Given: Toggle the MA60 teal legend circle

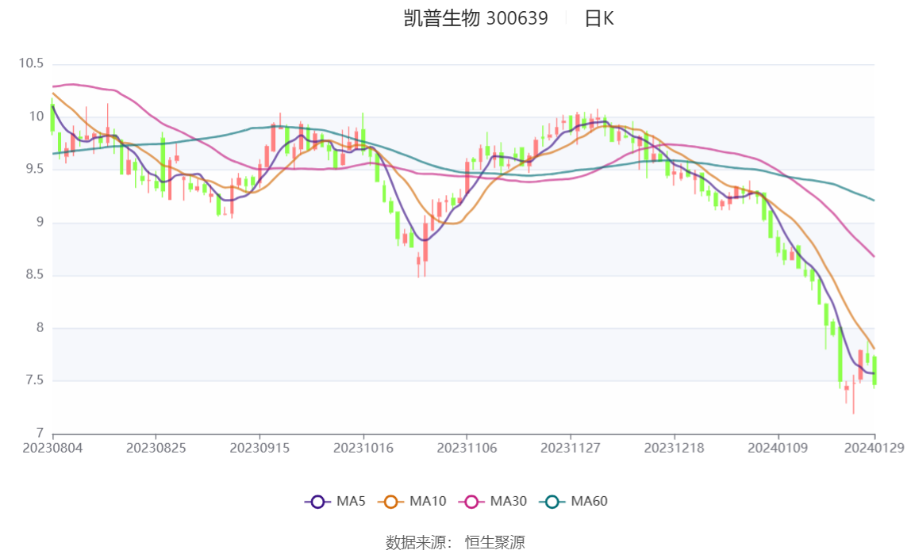Looking at the screenshot, I should tap(552, 502).
